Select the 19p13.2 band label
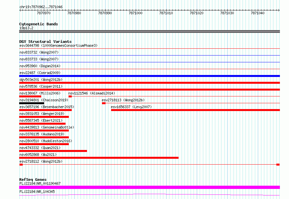289x199 pixels. 26,28
